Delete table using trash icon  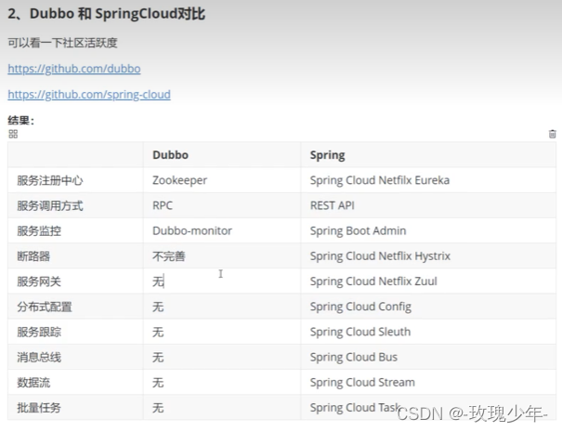point(552,134)
